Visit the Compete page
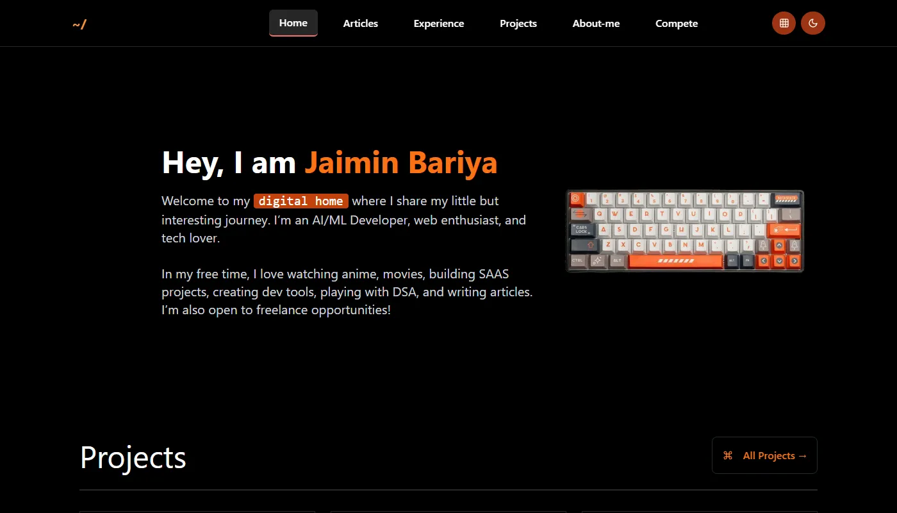The height and width of the screenshot is (513, 897). click(x=677, y=23)
